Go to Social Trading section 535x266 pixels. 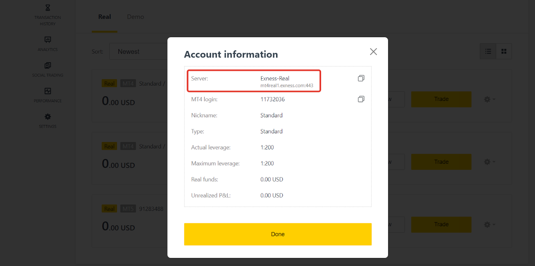tap(48, 70)
